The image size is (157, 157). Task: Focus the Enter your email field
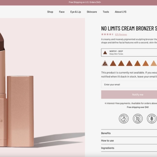(x=129, y=84)
